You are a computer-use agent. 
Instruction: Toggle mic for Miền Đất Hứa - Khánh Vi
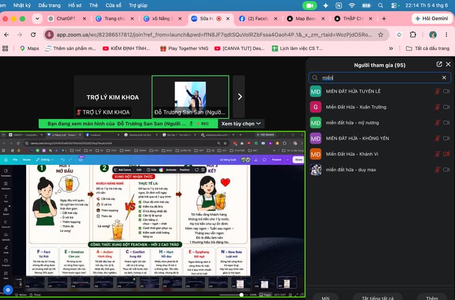tap(437, 154)
